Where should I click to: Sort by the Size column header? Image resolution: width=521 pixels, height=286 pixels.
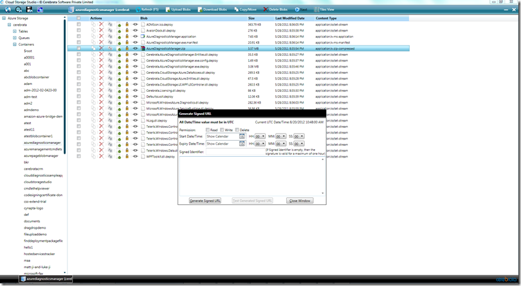pos(251,18)
